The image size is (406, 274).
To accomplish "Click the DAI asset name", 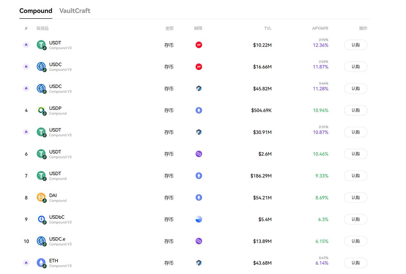I will click(x=53, y=196).
